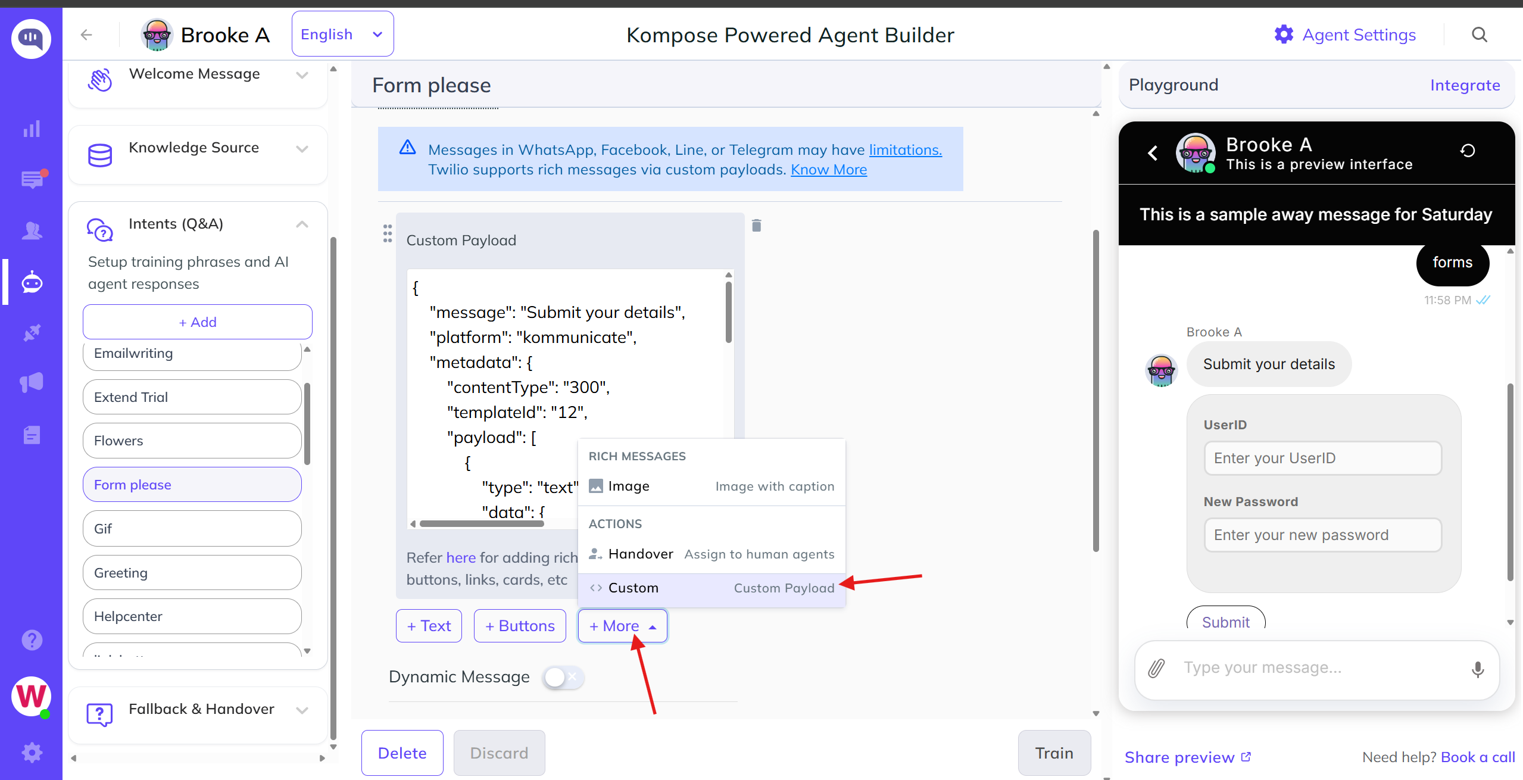Viewport: 1523px width, 780px height.
Task: Add a Buttons response
Action: point(520,626)
